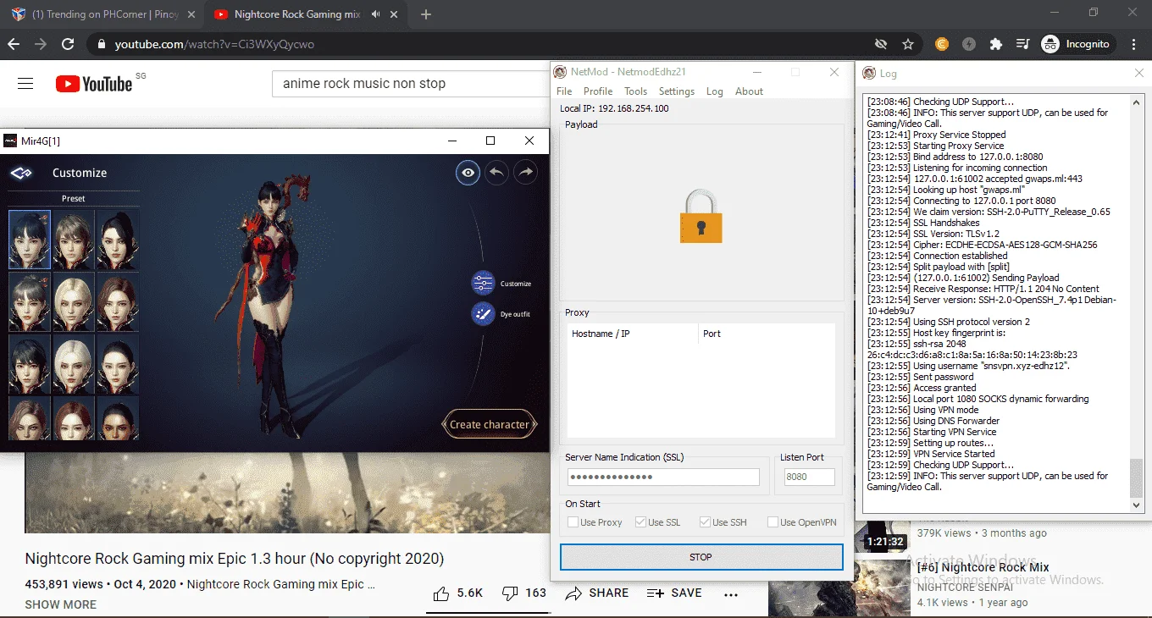This screenshot has height=618, width=1152.
Task: Go forward one page in Chrome
Action: tap(41, 44)
